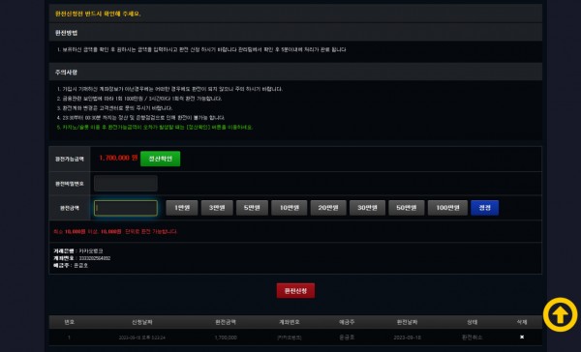Click the 환전방법 section heading
Image resolution: width=581 pixels, height=352 pixels.
pos(66,33)
